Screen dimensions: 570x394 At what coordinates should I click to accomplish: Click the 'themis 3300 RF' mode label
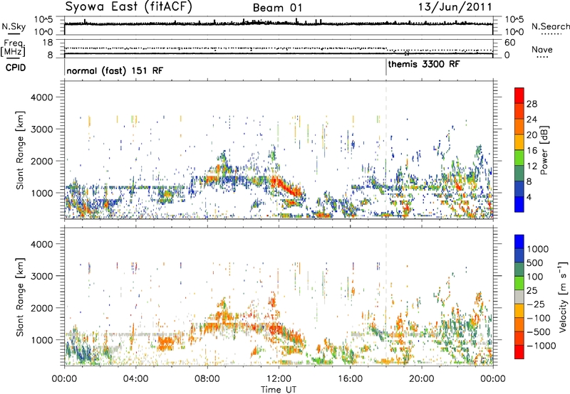point(424,64)
